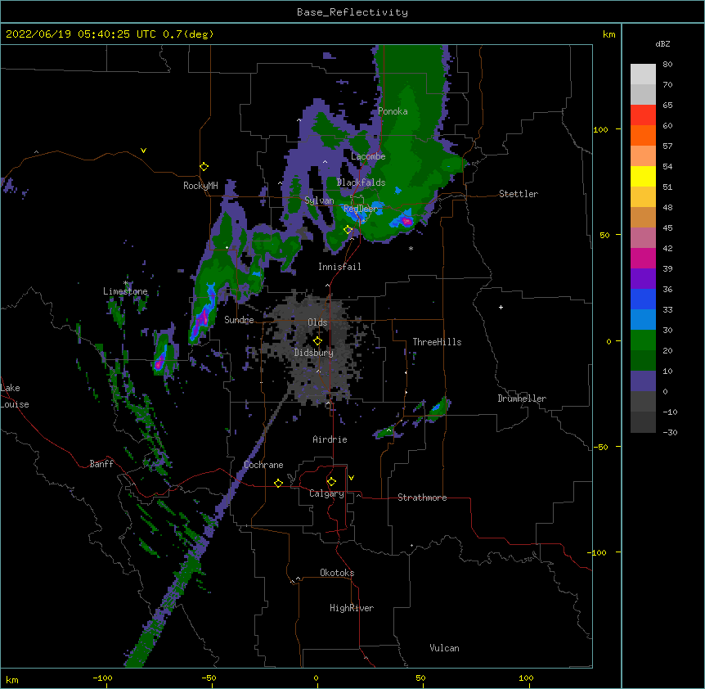Click the yellow diamond marker between Olds and Didsbury
This screenshot has height=689, width=705.
click(317, 340)
